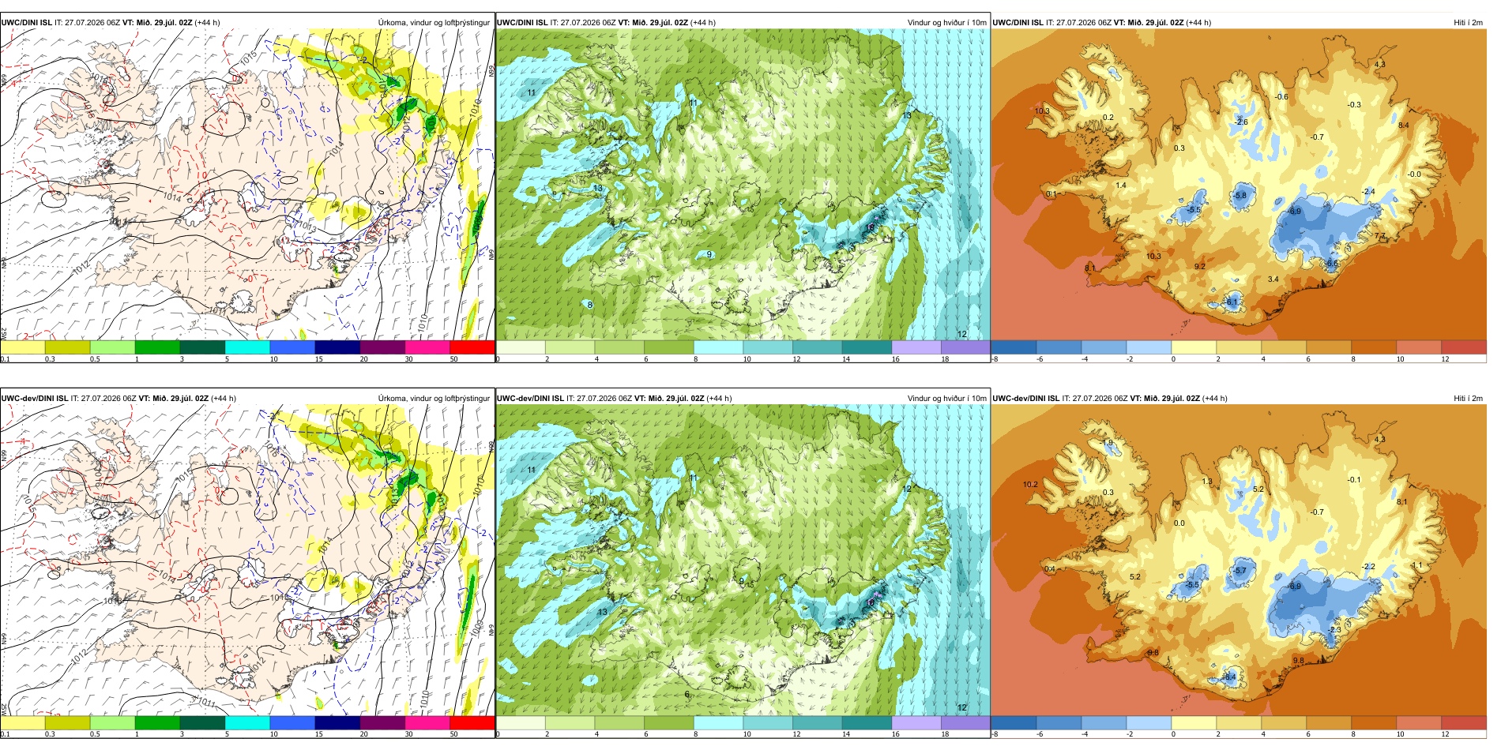The width and height of the screenshot is (1501, 750).
Task: Click the '10.2' temperature value on UWC-dev map
Action: click(x=1030, y=485)
